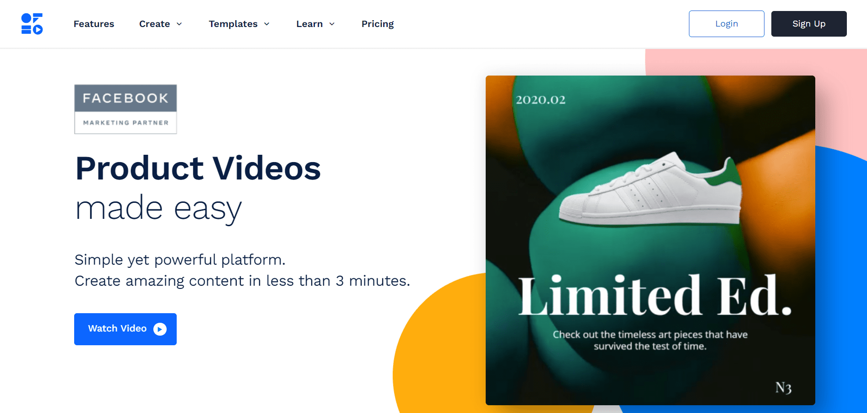Screen dimensions: 867x413
Task: Expand the Learn dropdown chevron
Action: click(x=332, y=24)
